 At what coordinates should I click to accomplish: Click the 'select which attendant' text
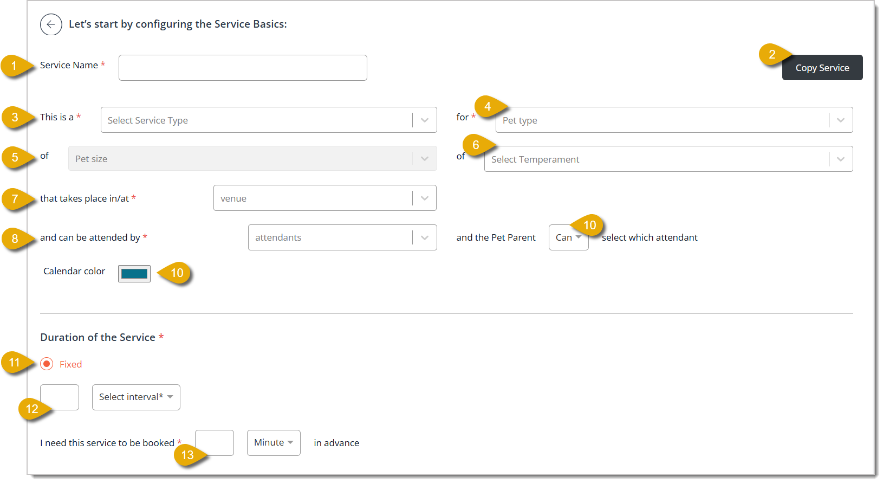[x=650, y=237]
